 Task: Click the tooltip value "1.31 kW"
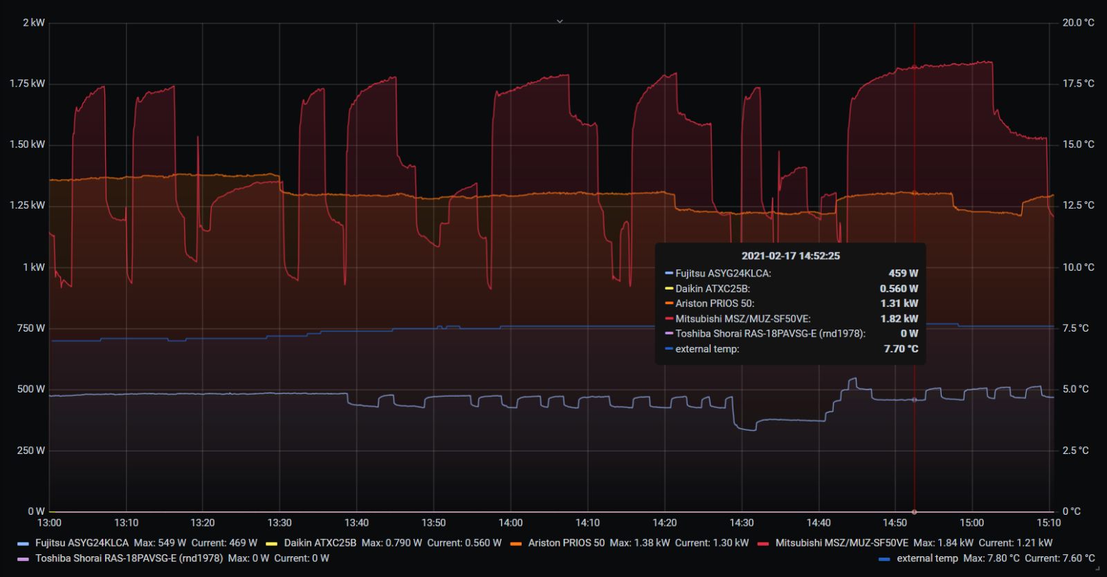(x=899, y=303)
